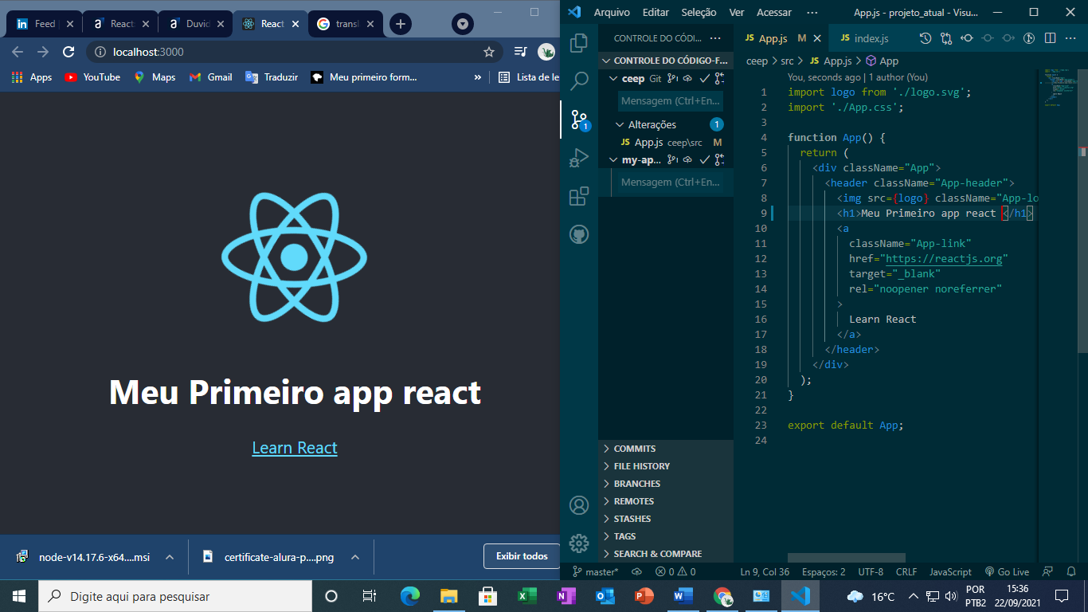Viewport: 1088px width, 612px height.
Task: Open options for certificate-alura png download
Action: (x=355, y=557)
